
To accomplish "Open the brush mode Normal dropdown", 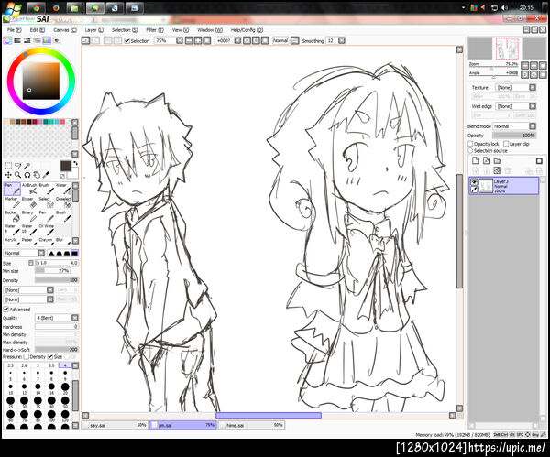I will point(24,253).
